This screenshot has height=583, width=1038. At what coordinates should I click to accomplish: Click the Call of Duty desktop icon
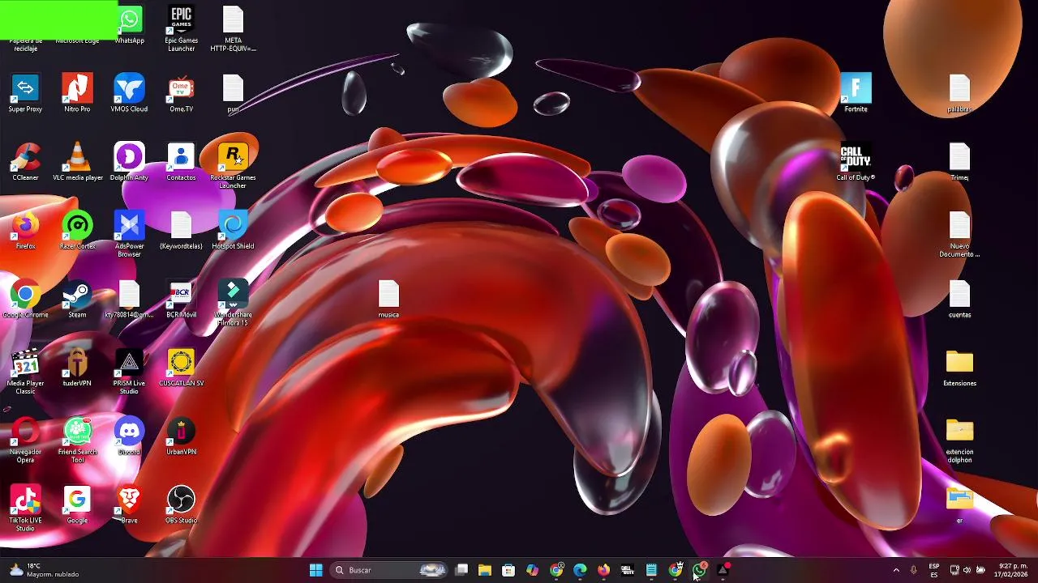[x=856, y=162]
